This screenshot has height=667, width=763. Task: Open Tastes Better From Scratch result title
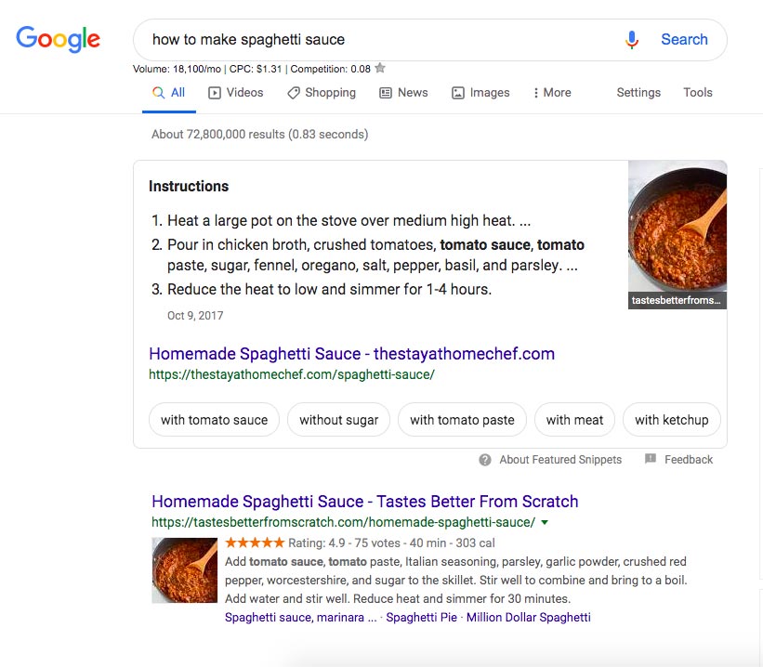[x=365, y=501]
